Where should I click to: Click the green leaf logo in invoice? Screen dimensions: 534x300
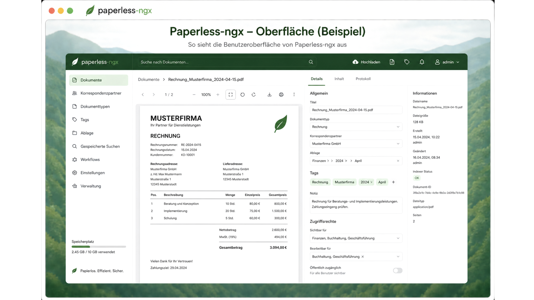click(x=281, y=124)
